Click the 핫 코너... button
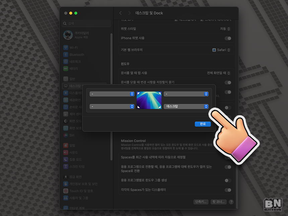This screenshot has height=216, width=288. coord(219,202)
